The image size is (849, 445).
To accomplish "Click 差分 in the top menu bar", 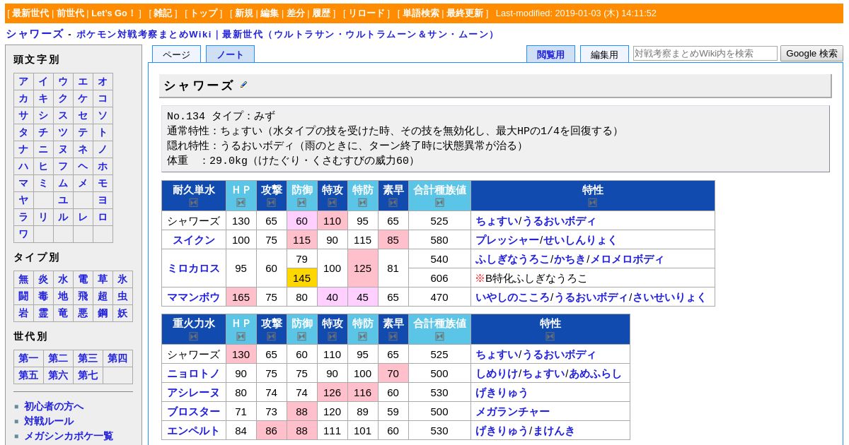I will (296, 13).
